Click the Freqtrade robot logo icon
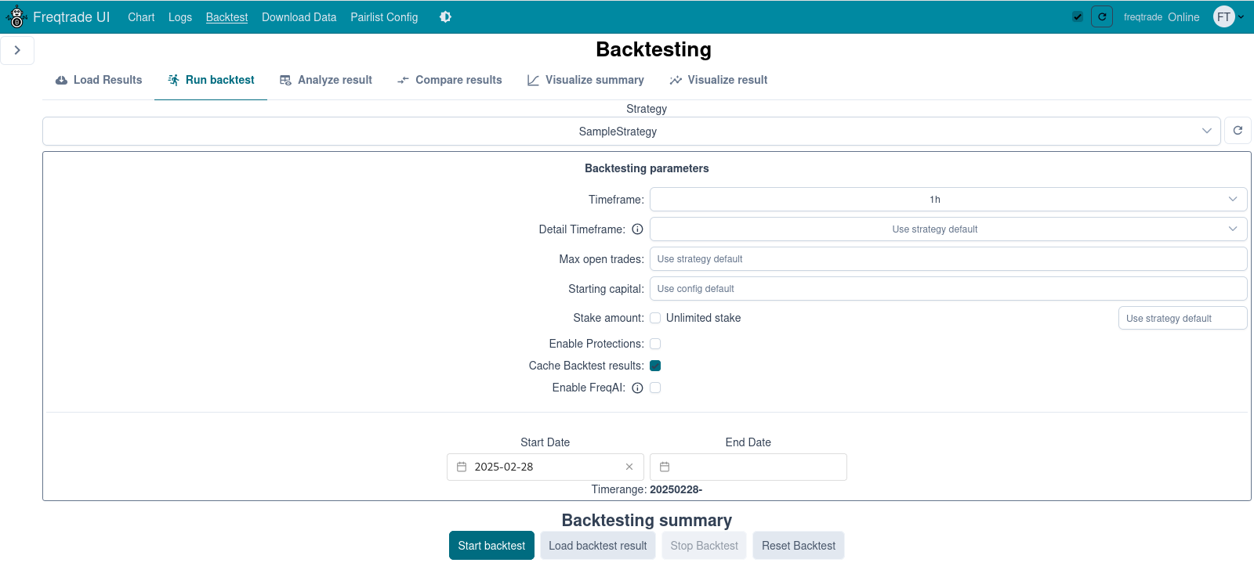1254x588 pixels. coord(16,16)
